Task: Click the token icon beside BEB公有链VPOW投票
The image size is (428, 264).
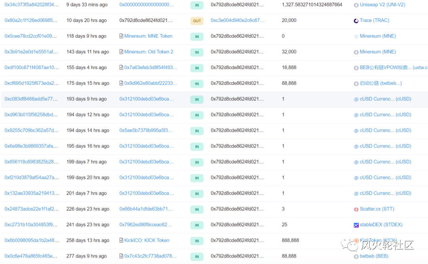Action: tap(356, 68)
